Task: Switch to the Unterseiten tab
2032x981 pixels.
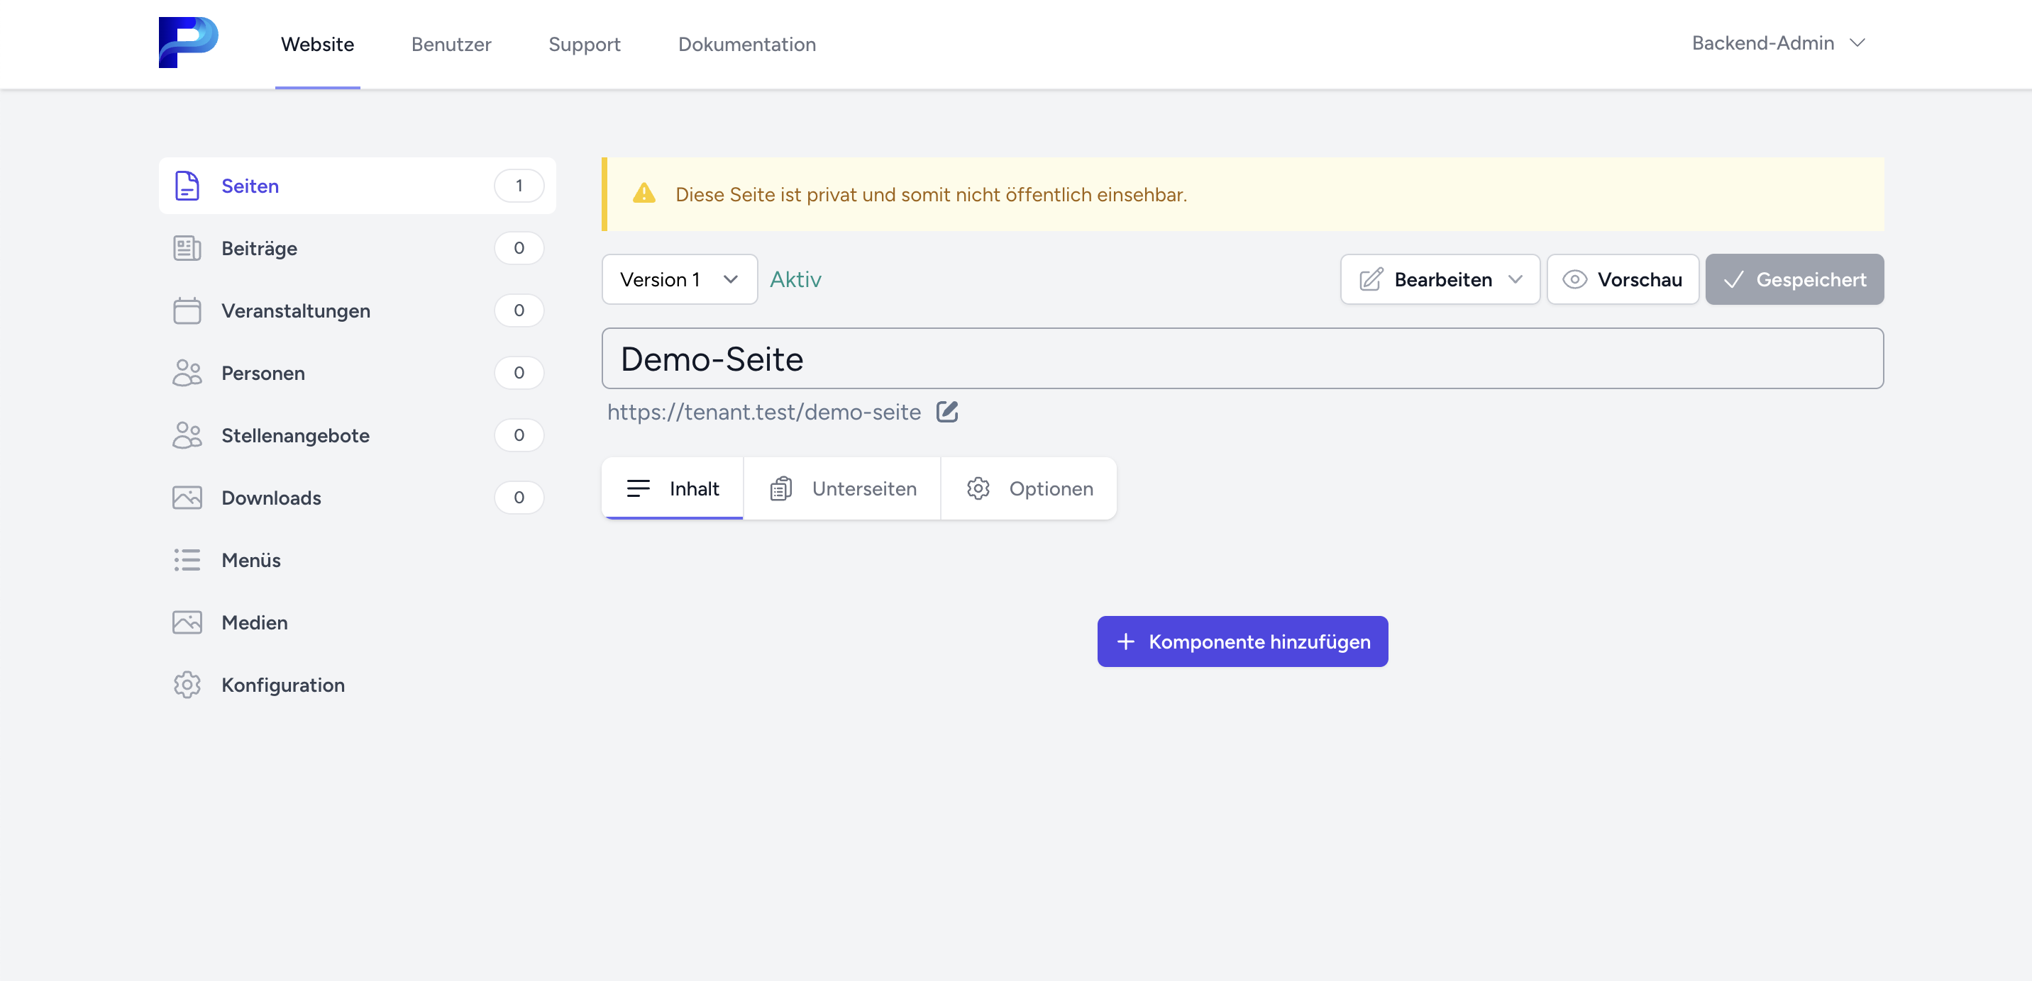Action: (x=842, y=488)
